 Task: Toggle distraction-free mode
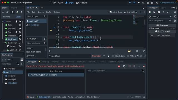144,8
